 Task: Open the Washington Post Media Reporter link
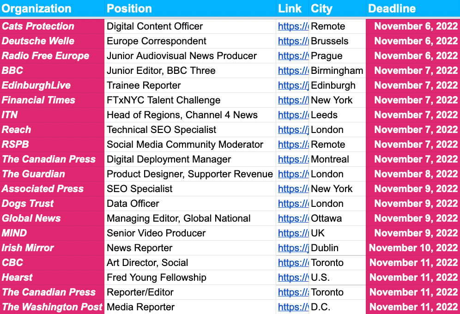pos(293,307)
